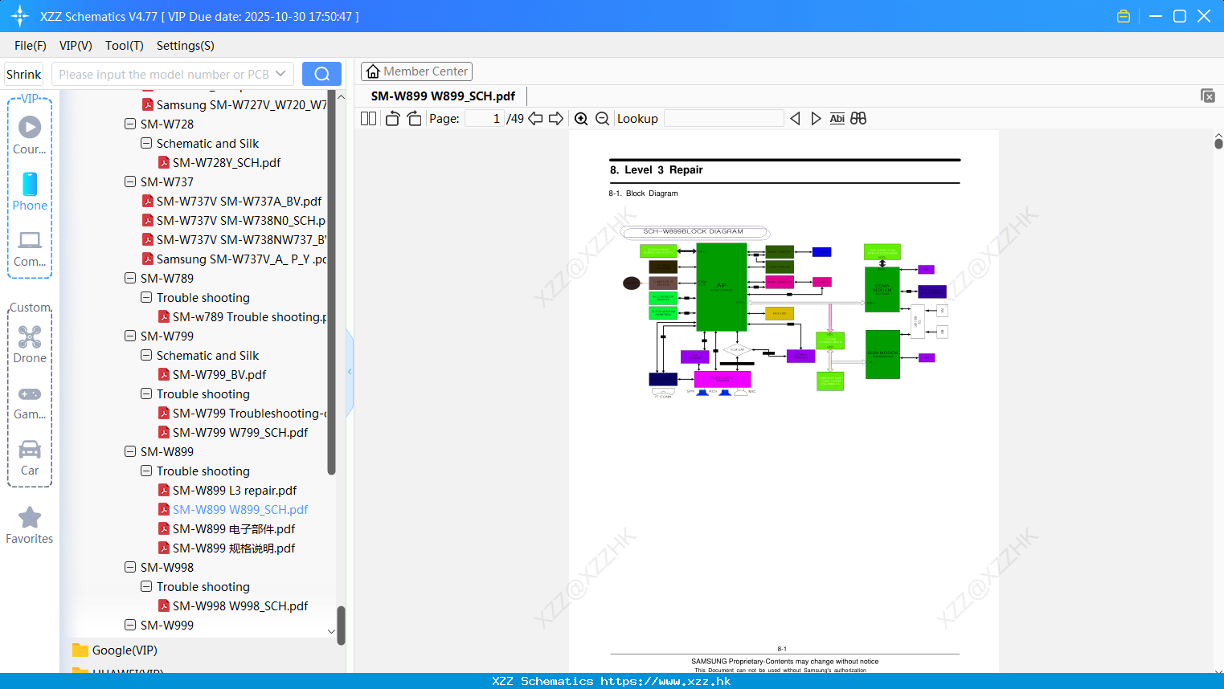This screenshot has height=689, width=1224.
Task: Open SM-w789 Trouble shooting pdf
Action: (243, 316)
